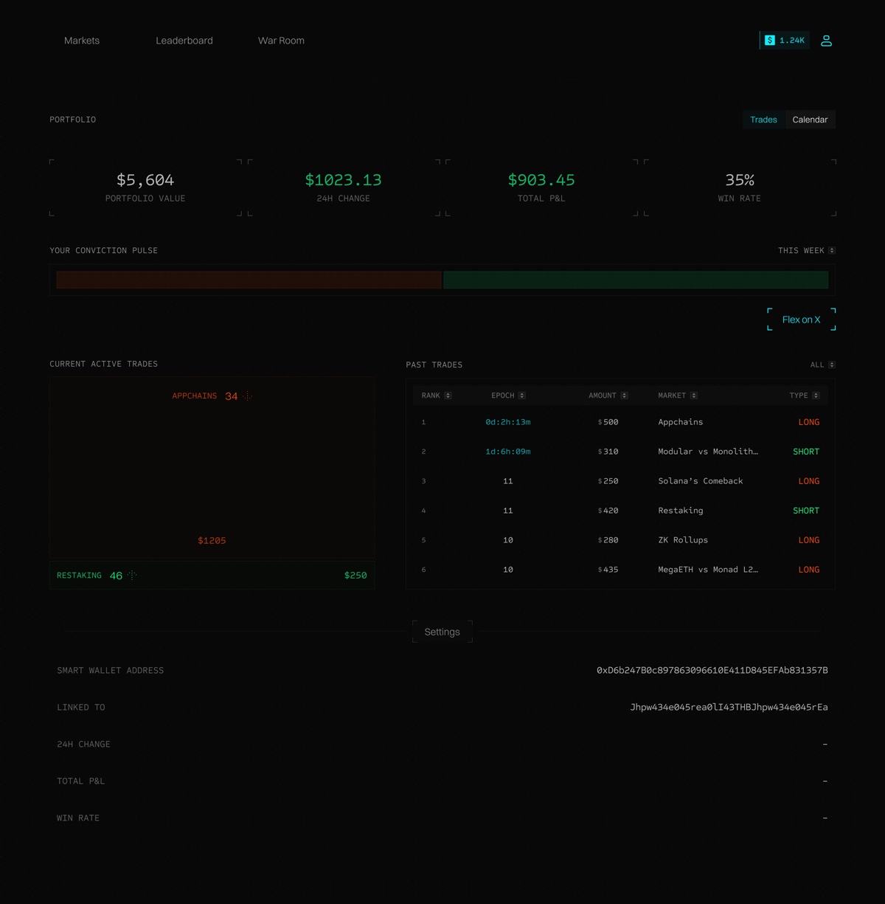Open the War Room page

pyautogui.click(x=281, y=41)
